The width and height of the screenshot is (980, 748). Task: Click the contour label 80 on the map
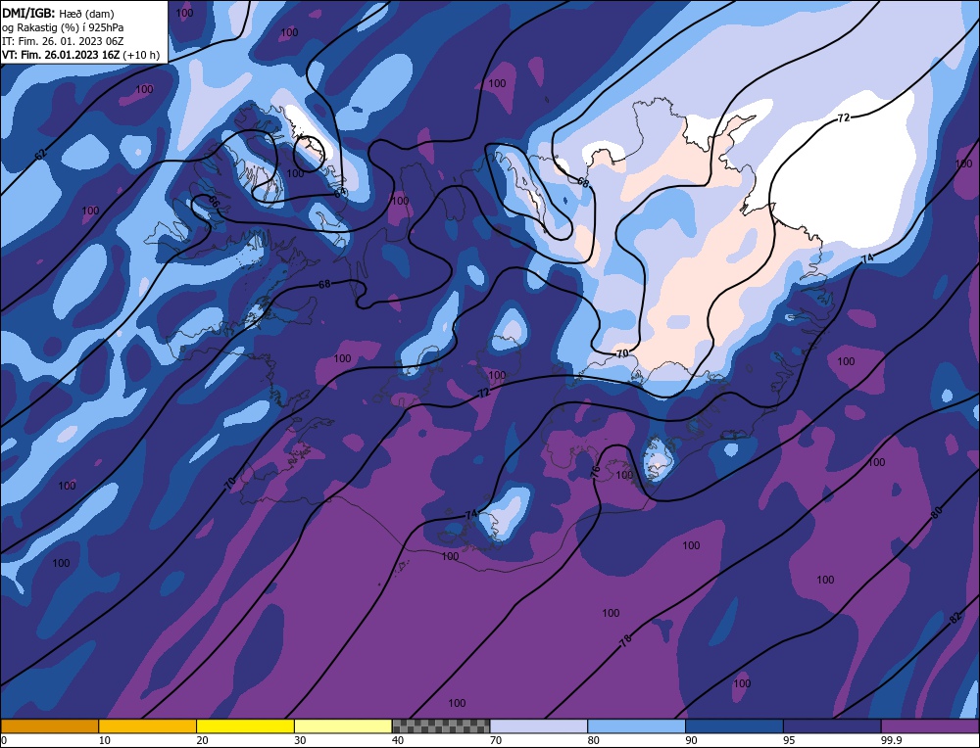pyautogui.click(x=936, y=513)
